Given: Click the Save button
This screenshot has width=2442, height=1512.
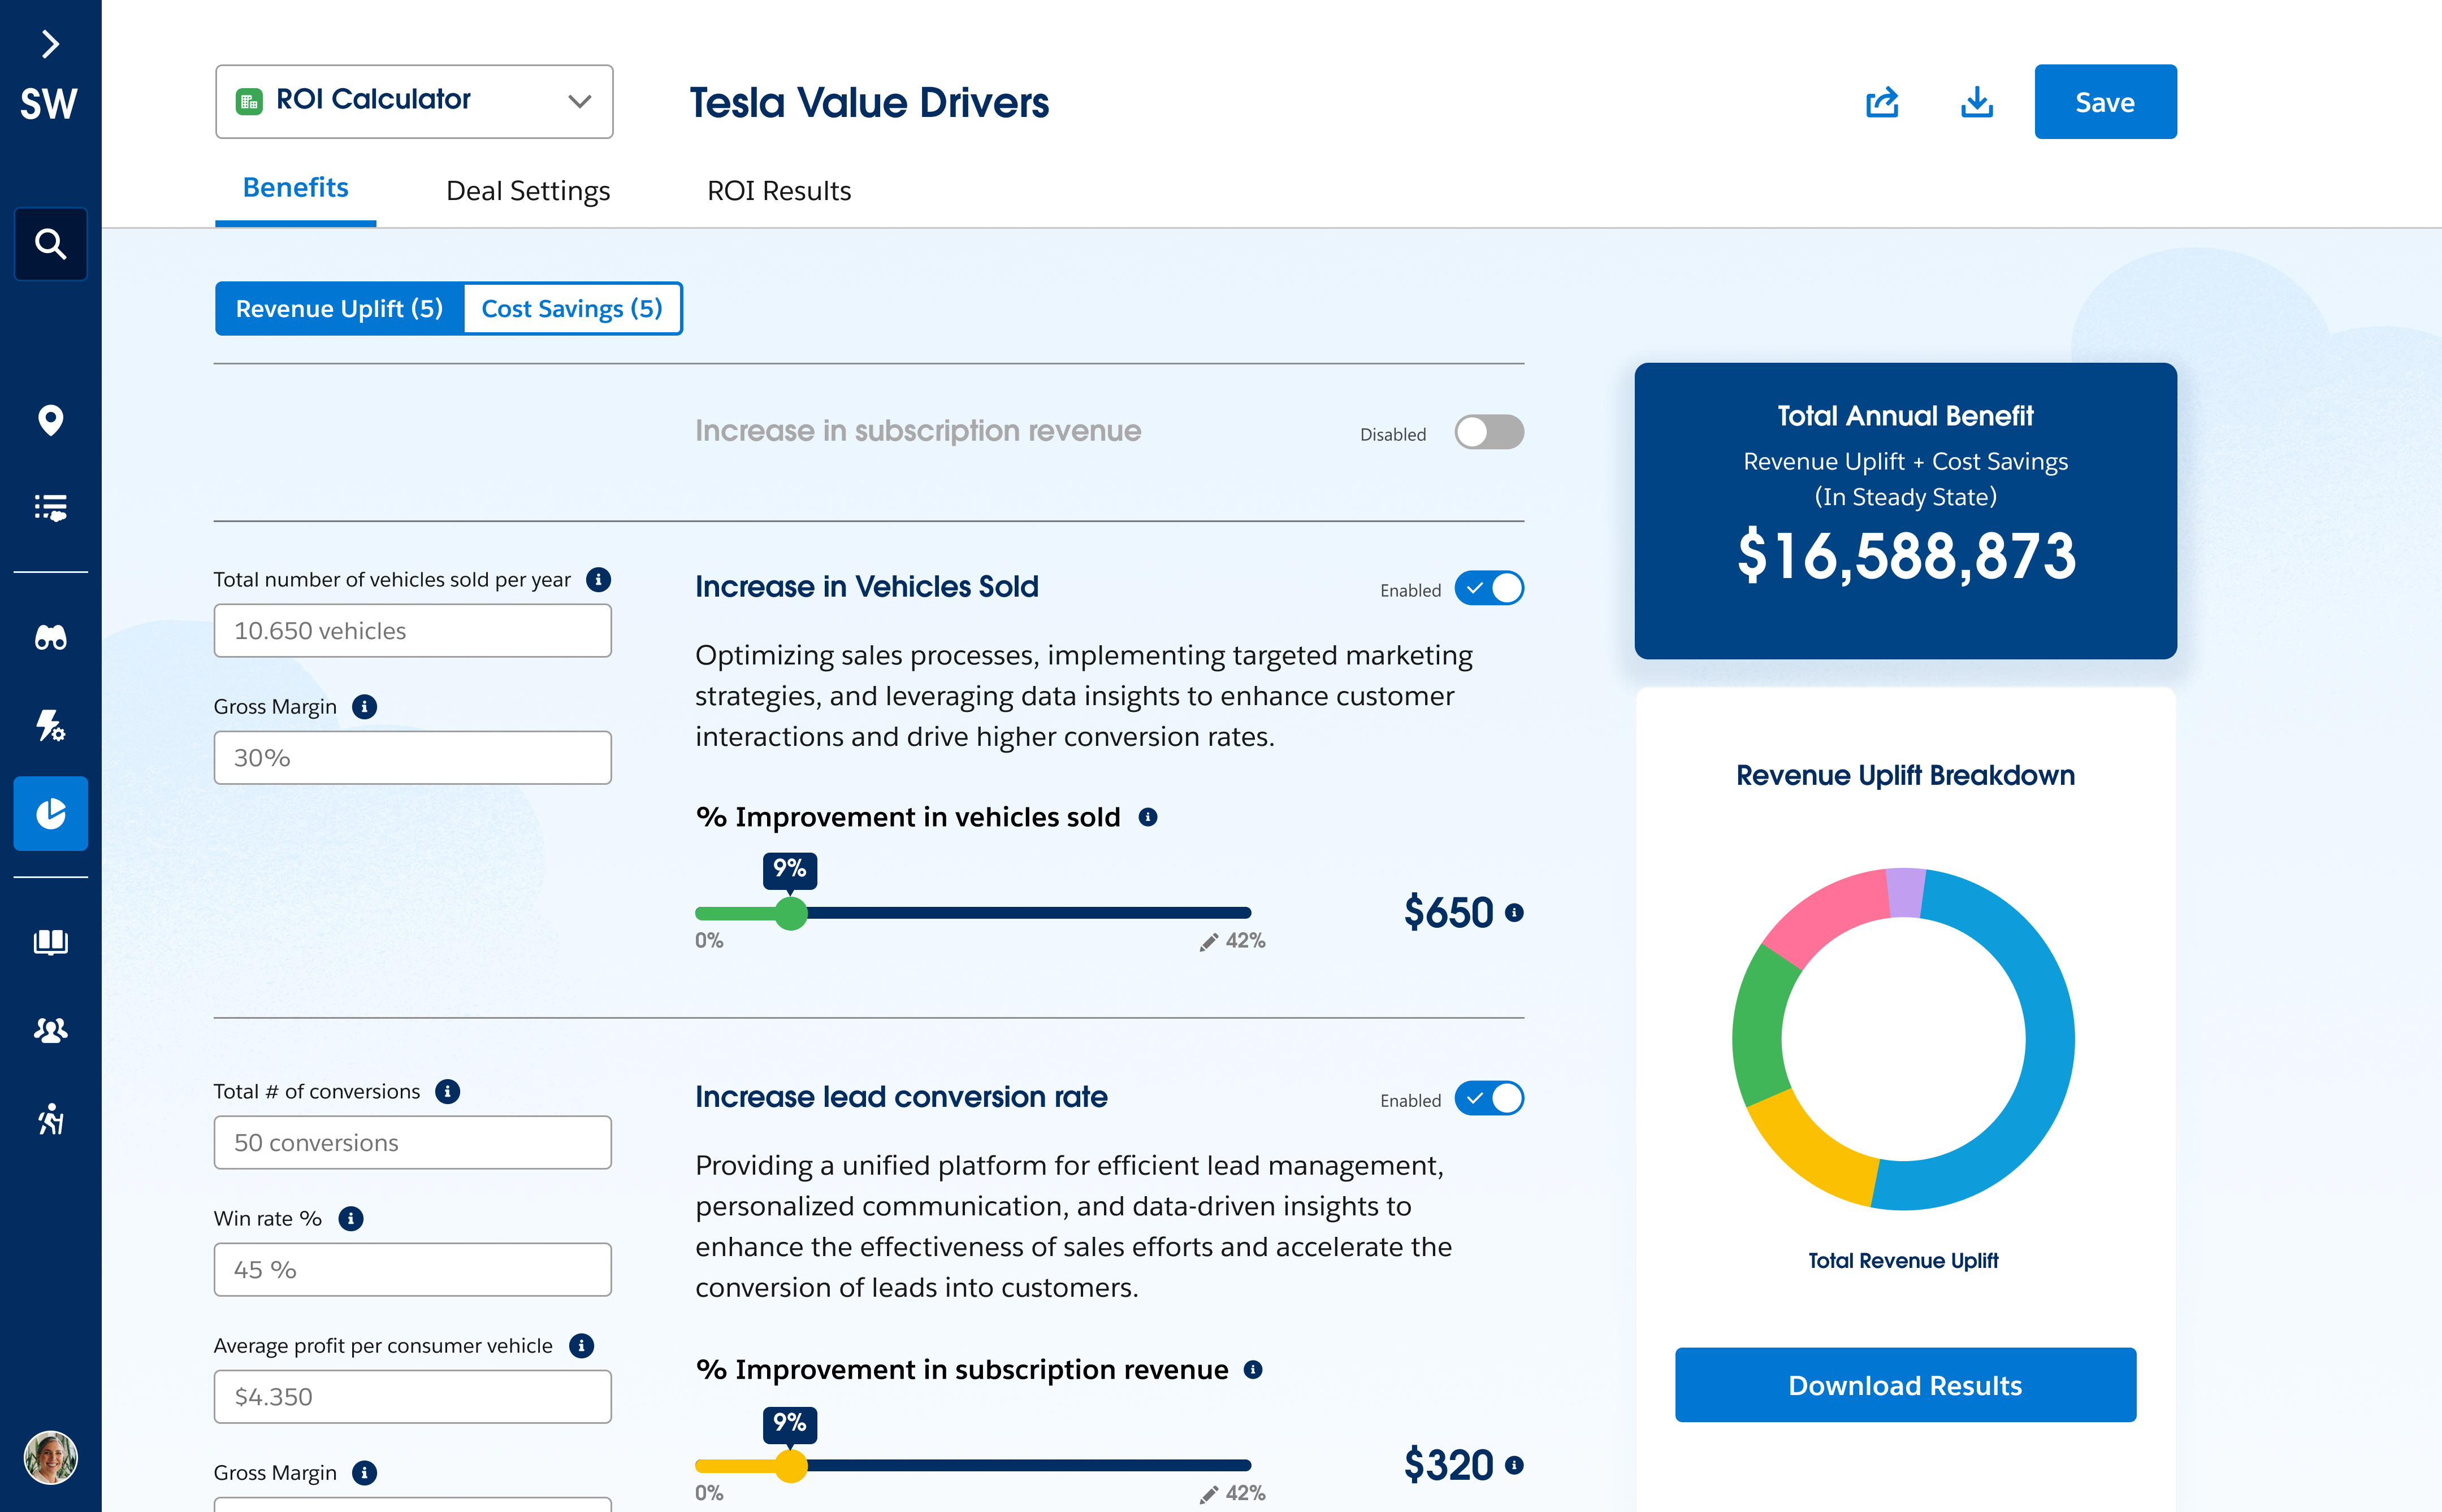Looking at the screenshot, I should click(x=2105, y=102).
